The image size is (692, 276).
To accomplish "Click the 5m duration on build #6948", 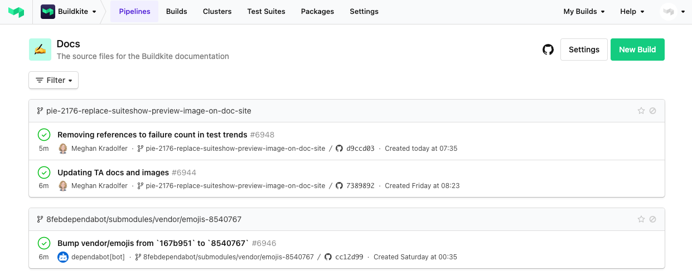I will [x=44, y=149].
